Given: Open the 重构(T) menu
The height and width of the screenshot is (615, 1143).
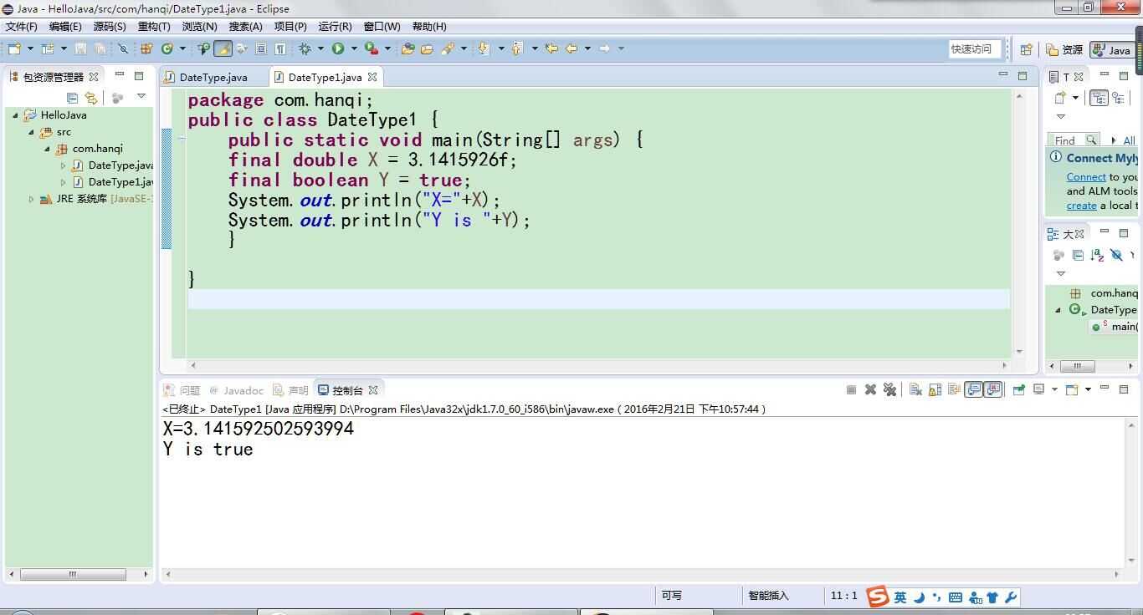Looking at the screenshot, I should (154, 27).
